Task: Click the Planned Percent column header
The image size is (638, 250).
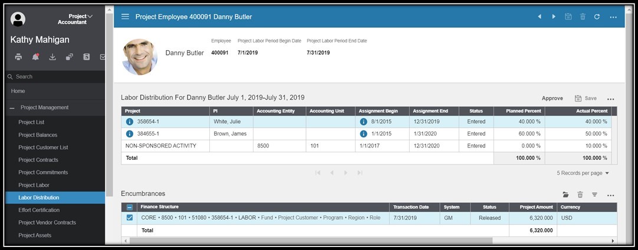Action: click(x=519, y=111)
